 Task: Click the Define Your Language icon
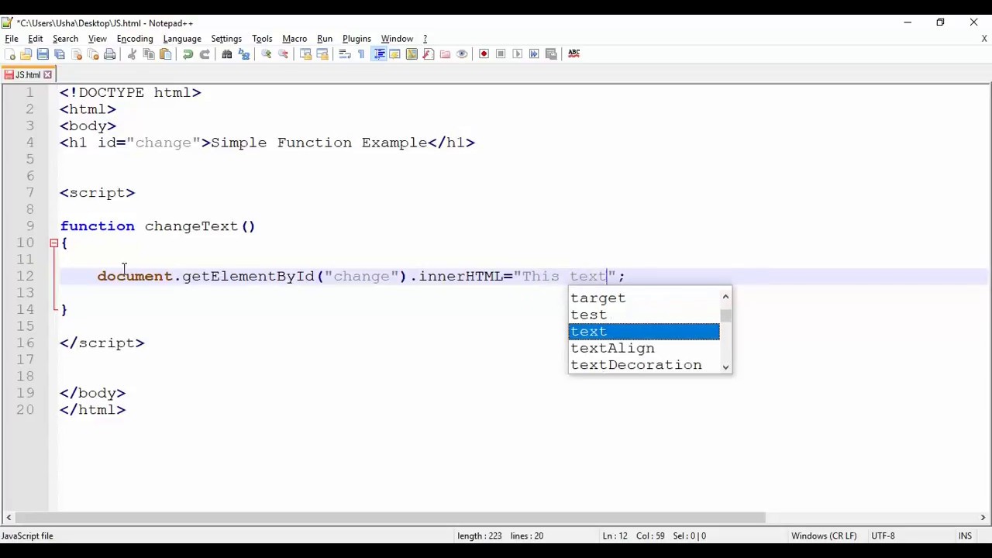(x=394, y=53)
